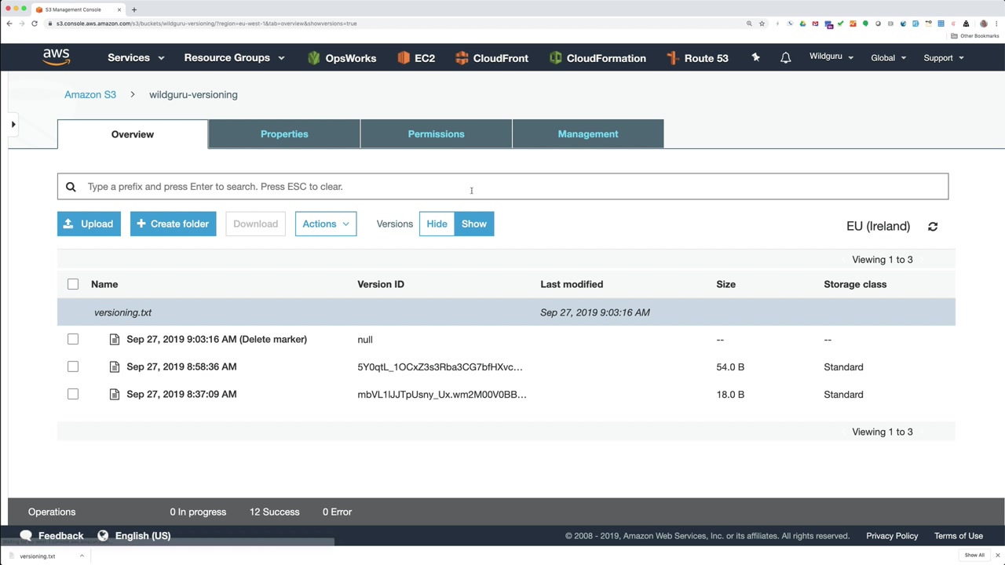
Task: Click file icon for 8:58:36 AM version
Action: tap(115, 367)
